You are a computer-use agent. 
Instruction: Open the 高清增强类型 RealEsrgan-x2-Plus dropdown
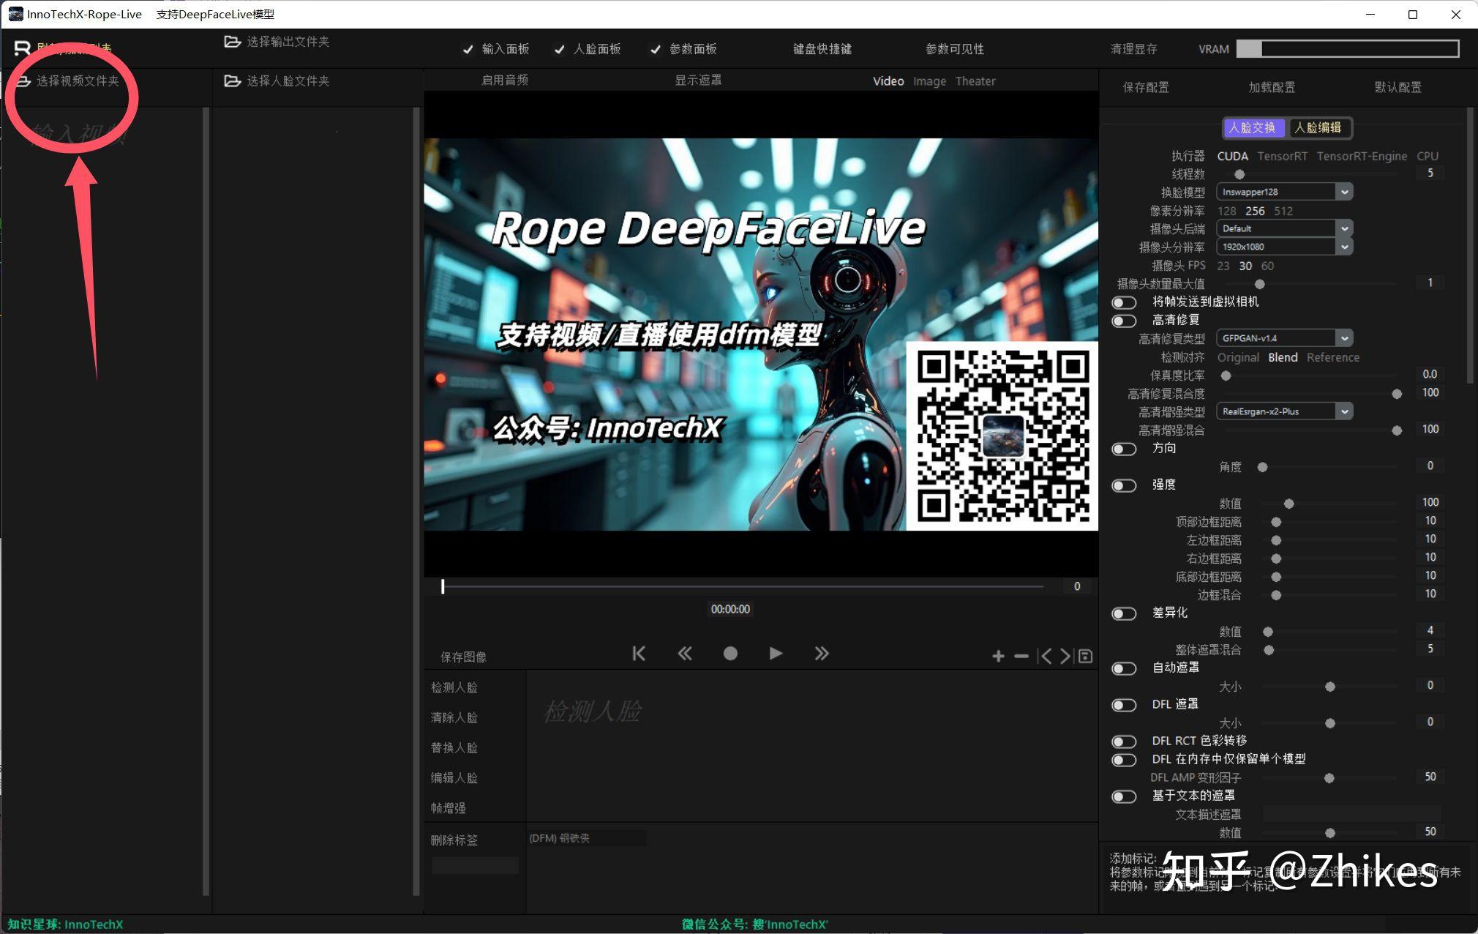pos(1284,411)
